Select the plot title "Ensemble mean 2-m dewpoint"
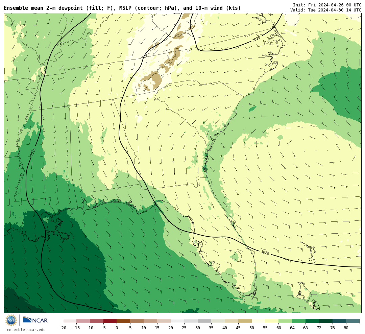365x334 pixels. (x=43, y=8)
